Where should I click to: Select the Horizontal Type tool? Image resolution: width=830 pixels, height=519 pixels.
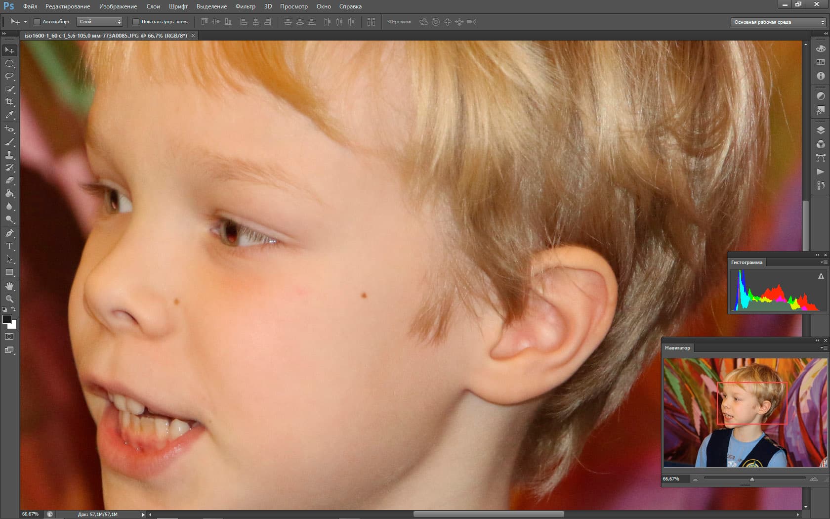[9, 246]
